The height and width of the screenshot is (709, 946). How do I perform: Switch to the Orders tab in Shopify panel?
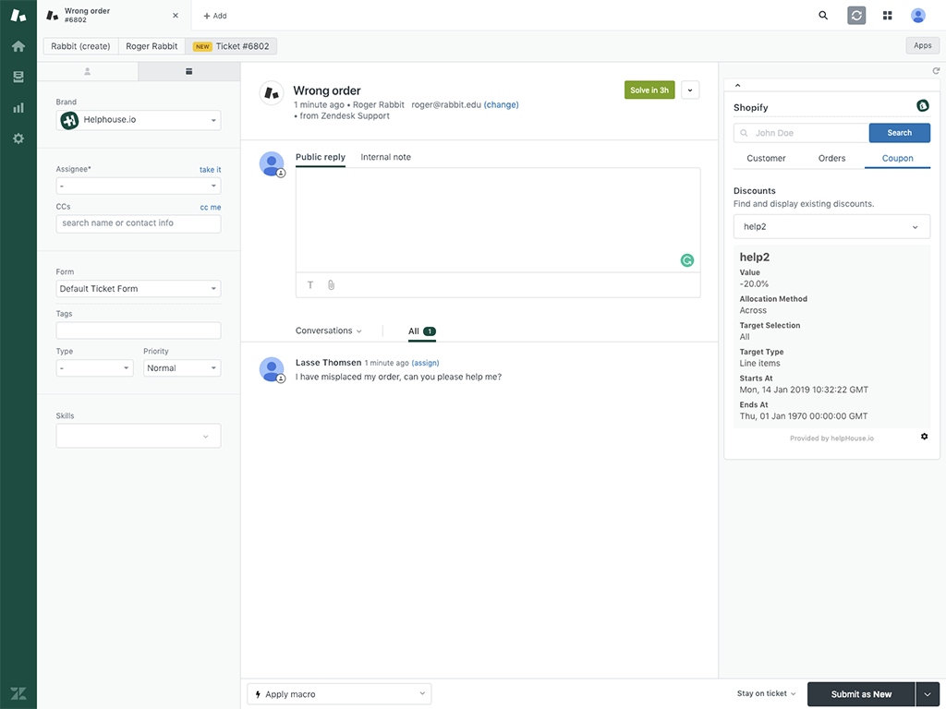[831, 158]
